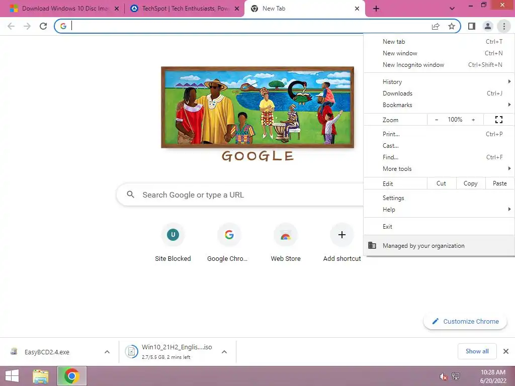Viewport: 515px width, 386px height.
Task: Click the Chrome taskbar icon
Action: [72, 376]
